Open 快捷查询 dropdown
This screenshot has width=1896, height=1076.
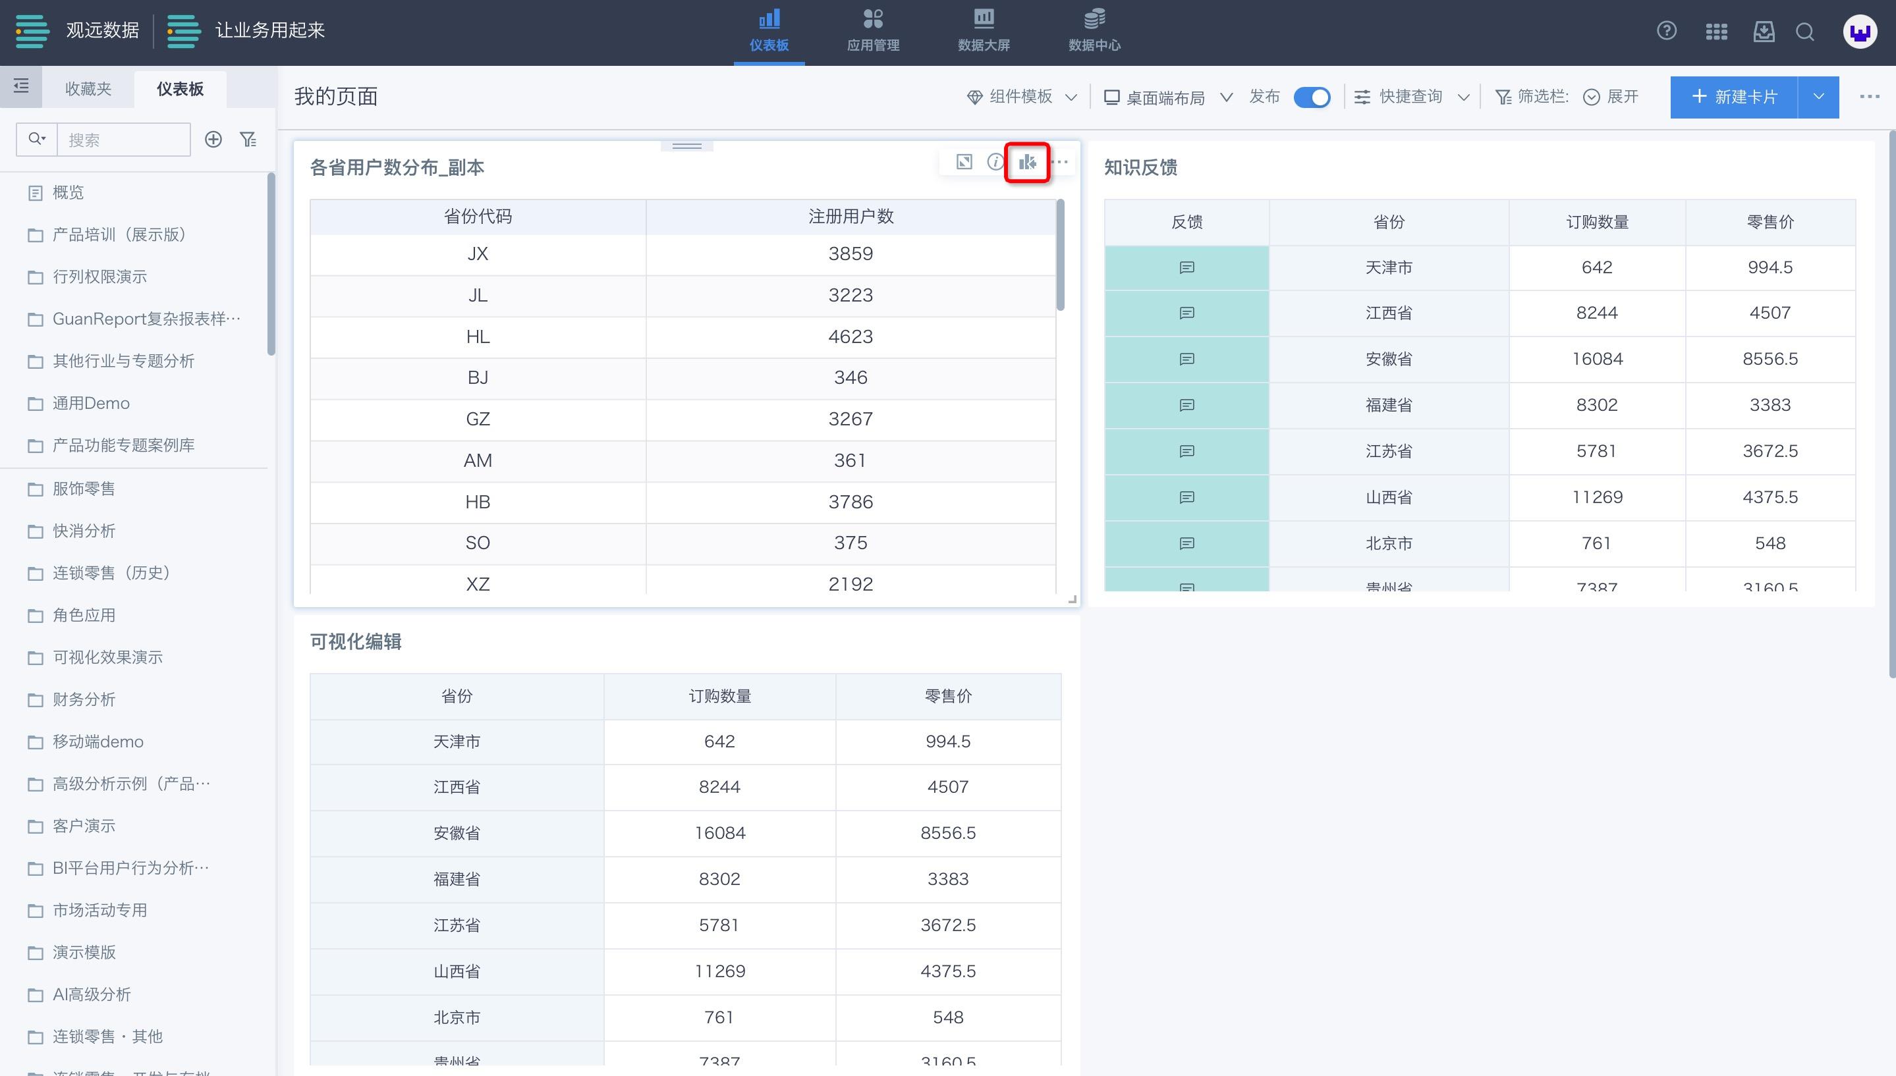tap(1411, 97)
